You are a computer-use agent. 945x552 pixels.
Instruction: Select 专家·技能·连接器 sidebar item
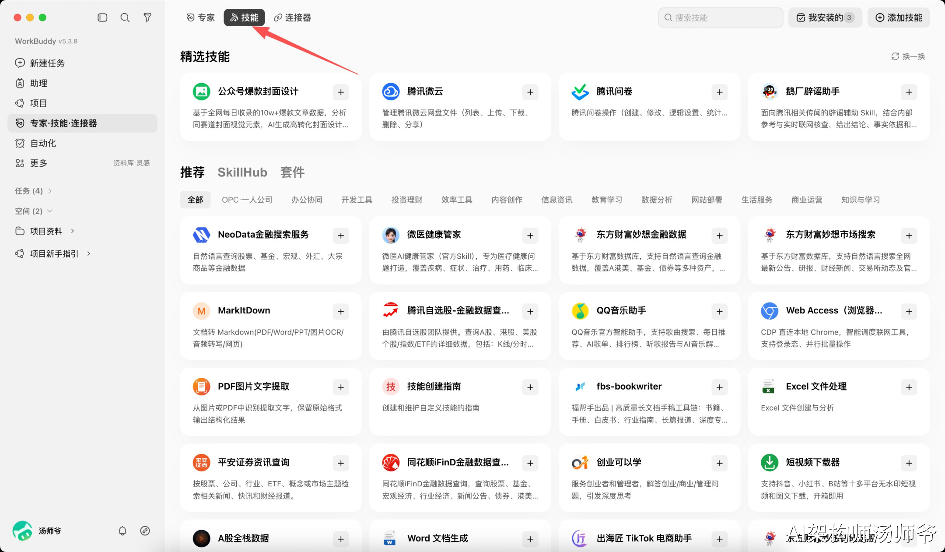point(82,123)
